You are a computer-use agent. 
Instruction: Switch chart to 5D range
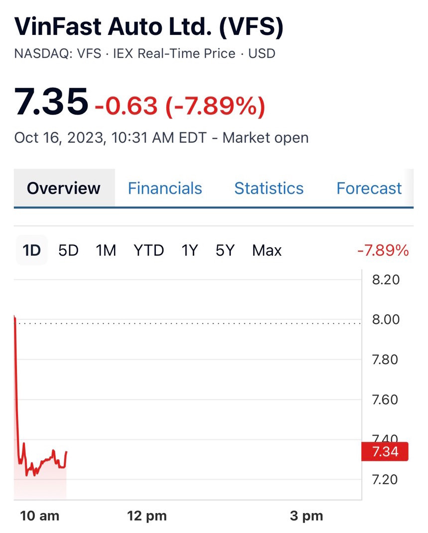(x=68, y=250)
